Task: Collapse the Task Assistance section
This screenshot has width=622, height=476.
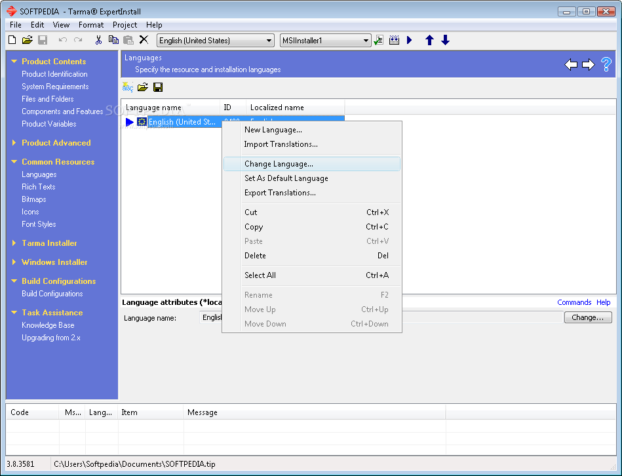Action: coord(14,313)
